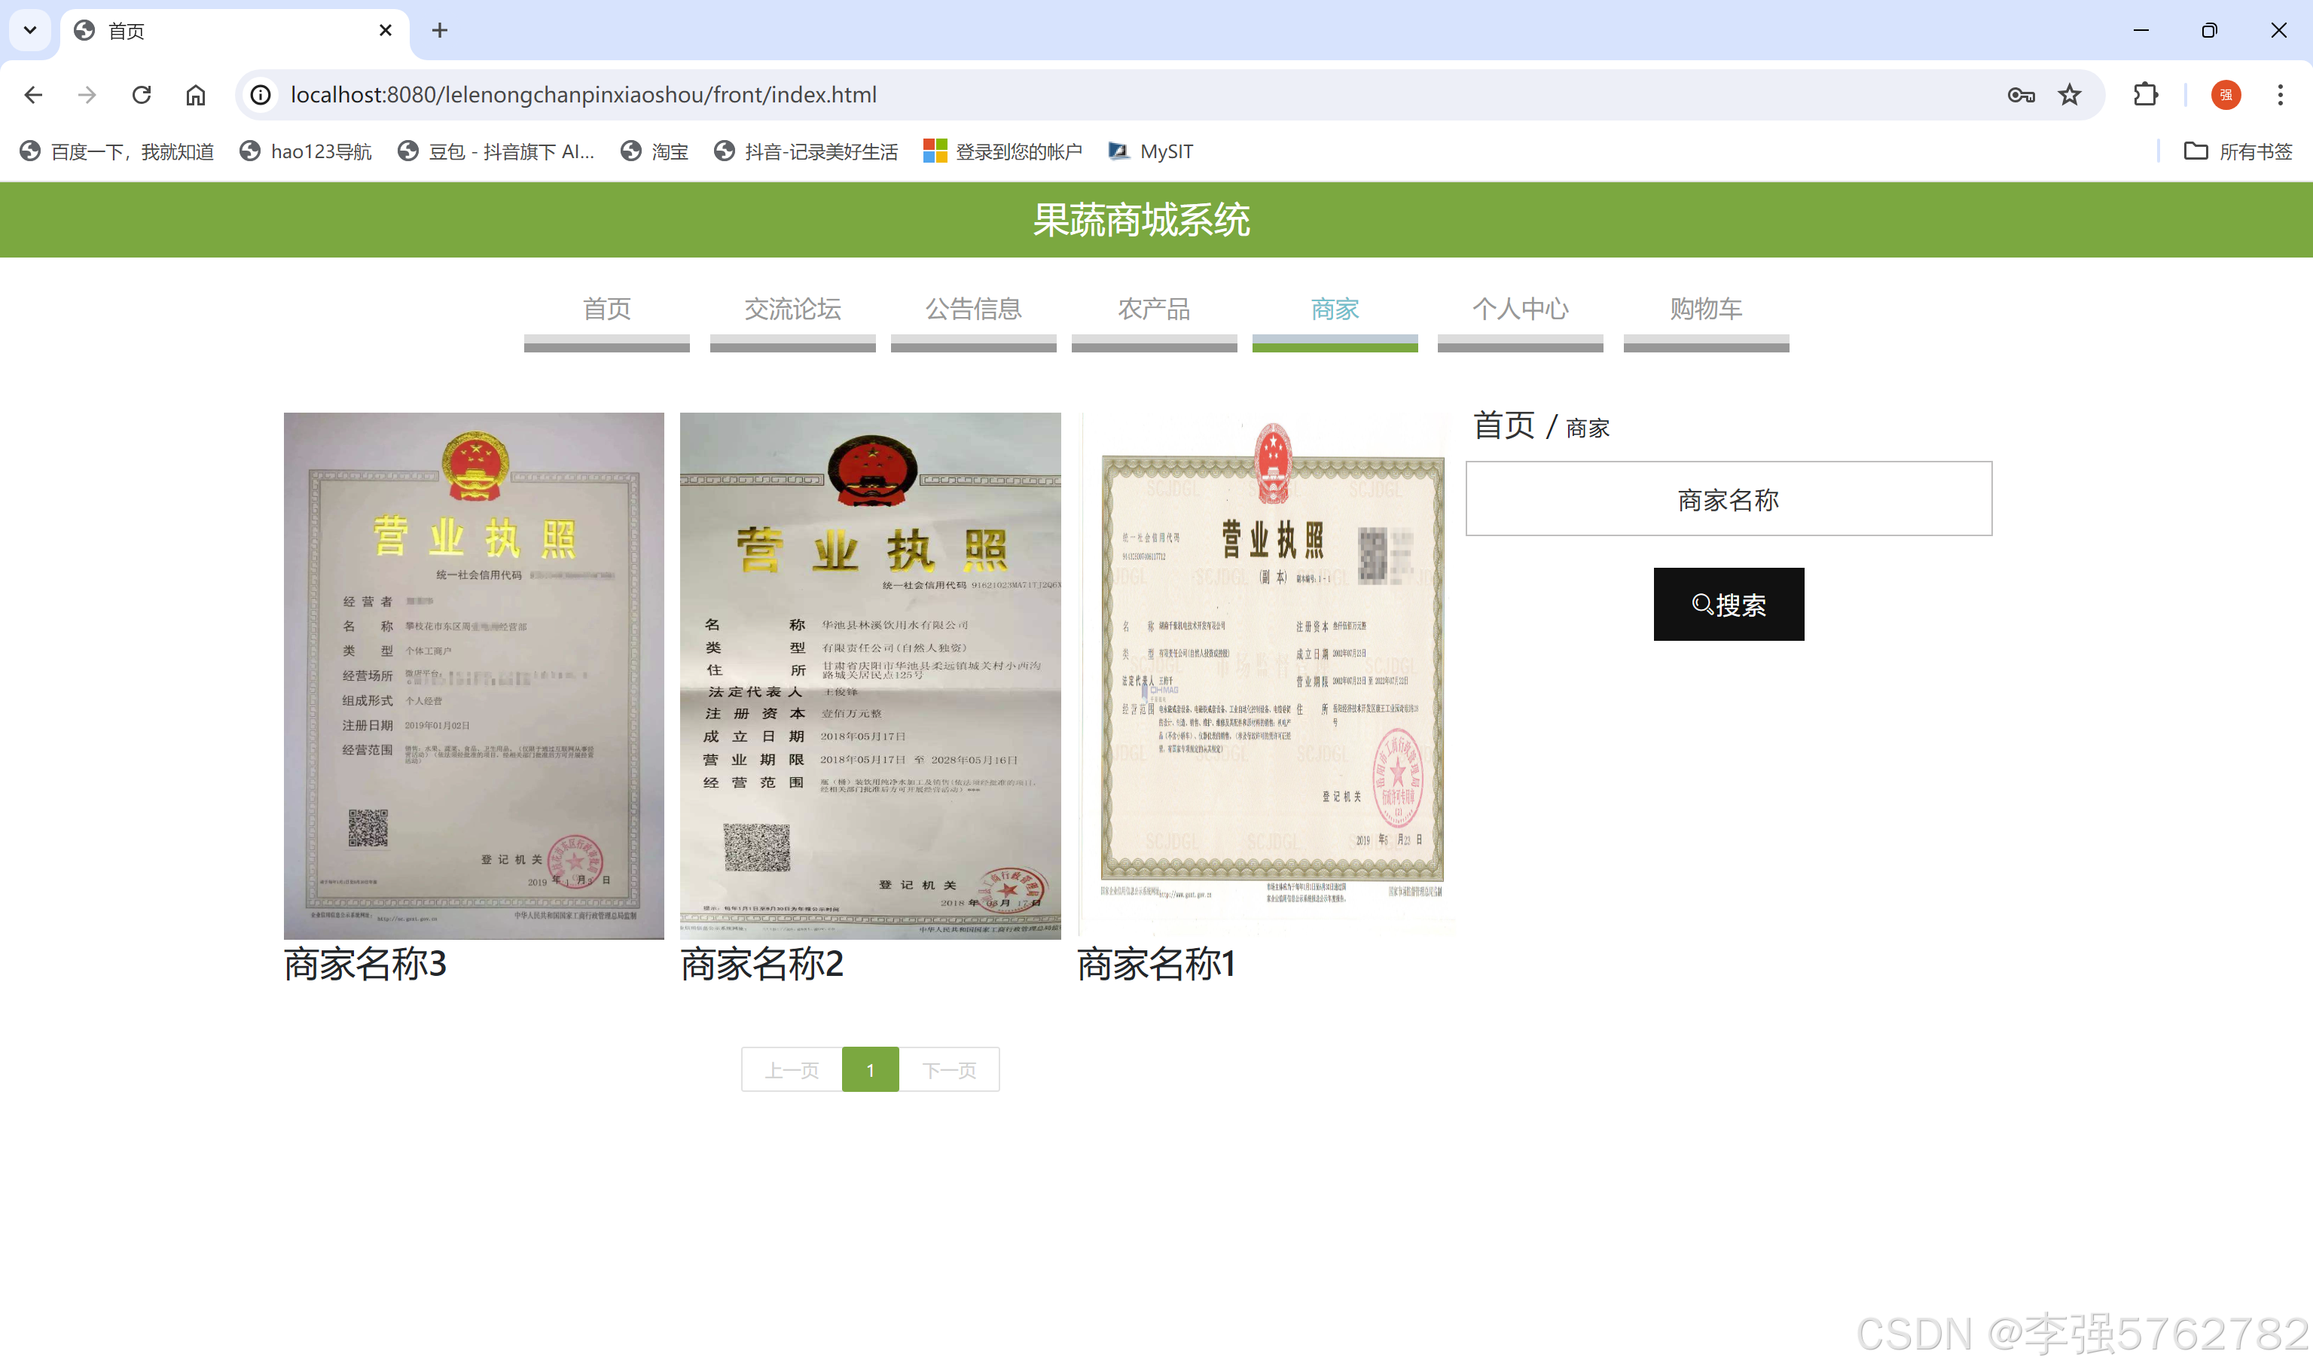The height and width of the screenshot is (1372, 2313).
Task: Bookmark this page with star icon
Action: (2069, 94)
